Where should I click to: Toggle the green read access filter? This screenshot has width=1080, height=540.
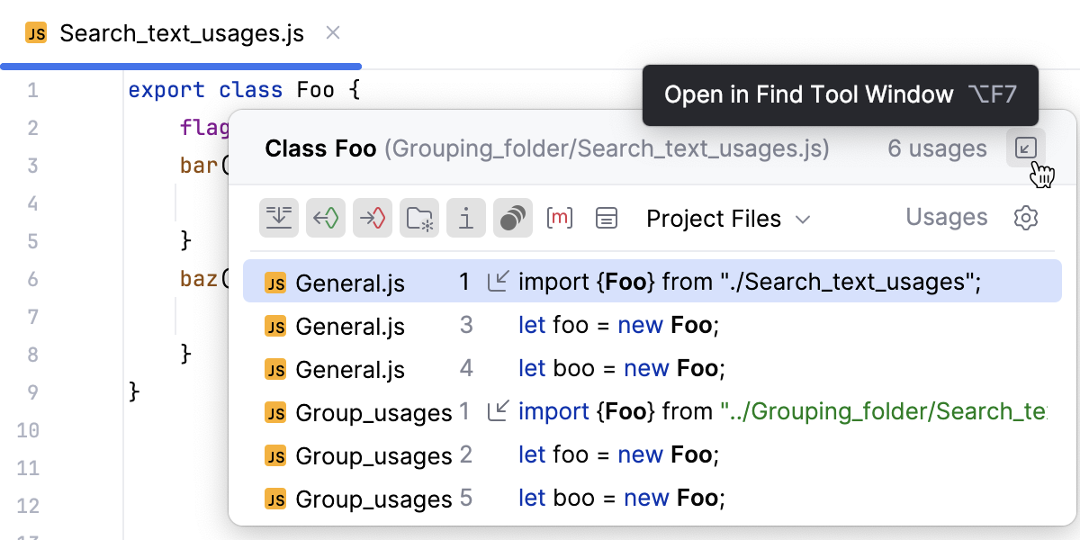coord(326,217)
